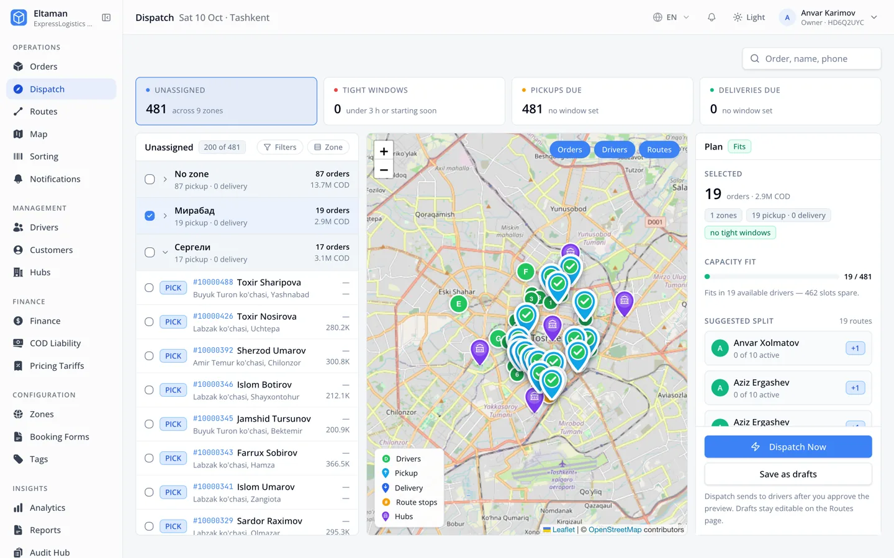894x558 pixels.
Task: Toggle the Orders map layer pill
Action: pos(570,149)
